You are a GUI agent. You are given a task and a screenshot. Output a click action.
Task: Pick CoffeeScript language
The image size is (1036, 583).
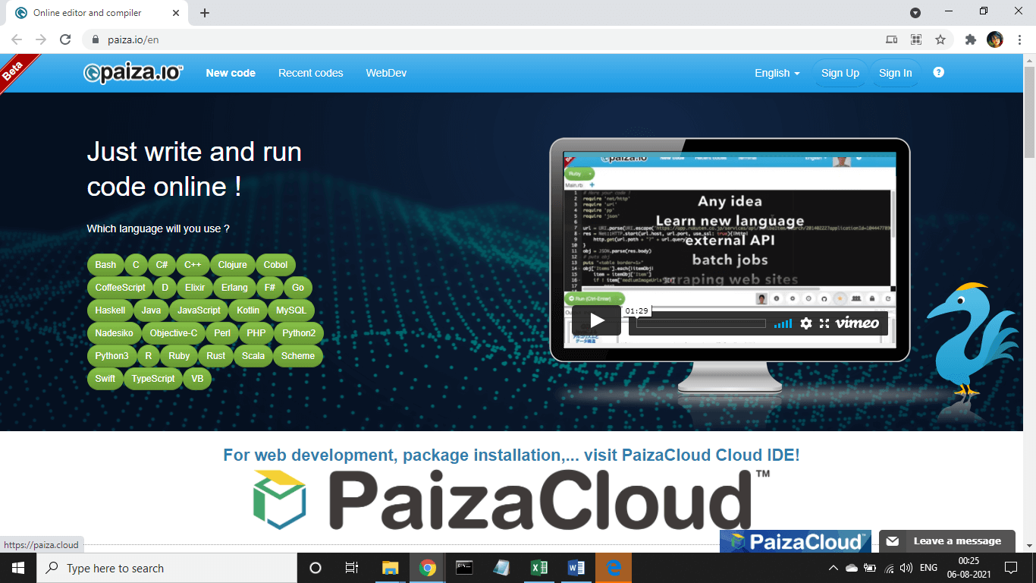(121, 288)
